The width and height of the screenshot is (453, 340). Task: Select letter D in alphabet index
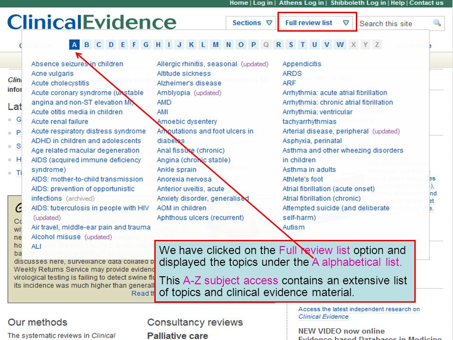[111, 45]
